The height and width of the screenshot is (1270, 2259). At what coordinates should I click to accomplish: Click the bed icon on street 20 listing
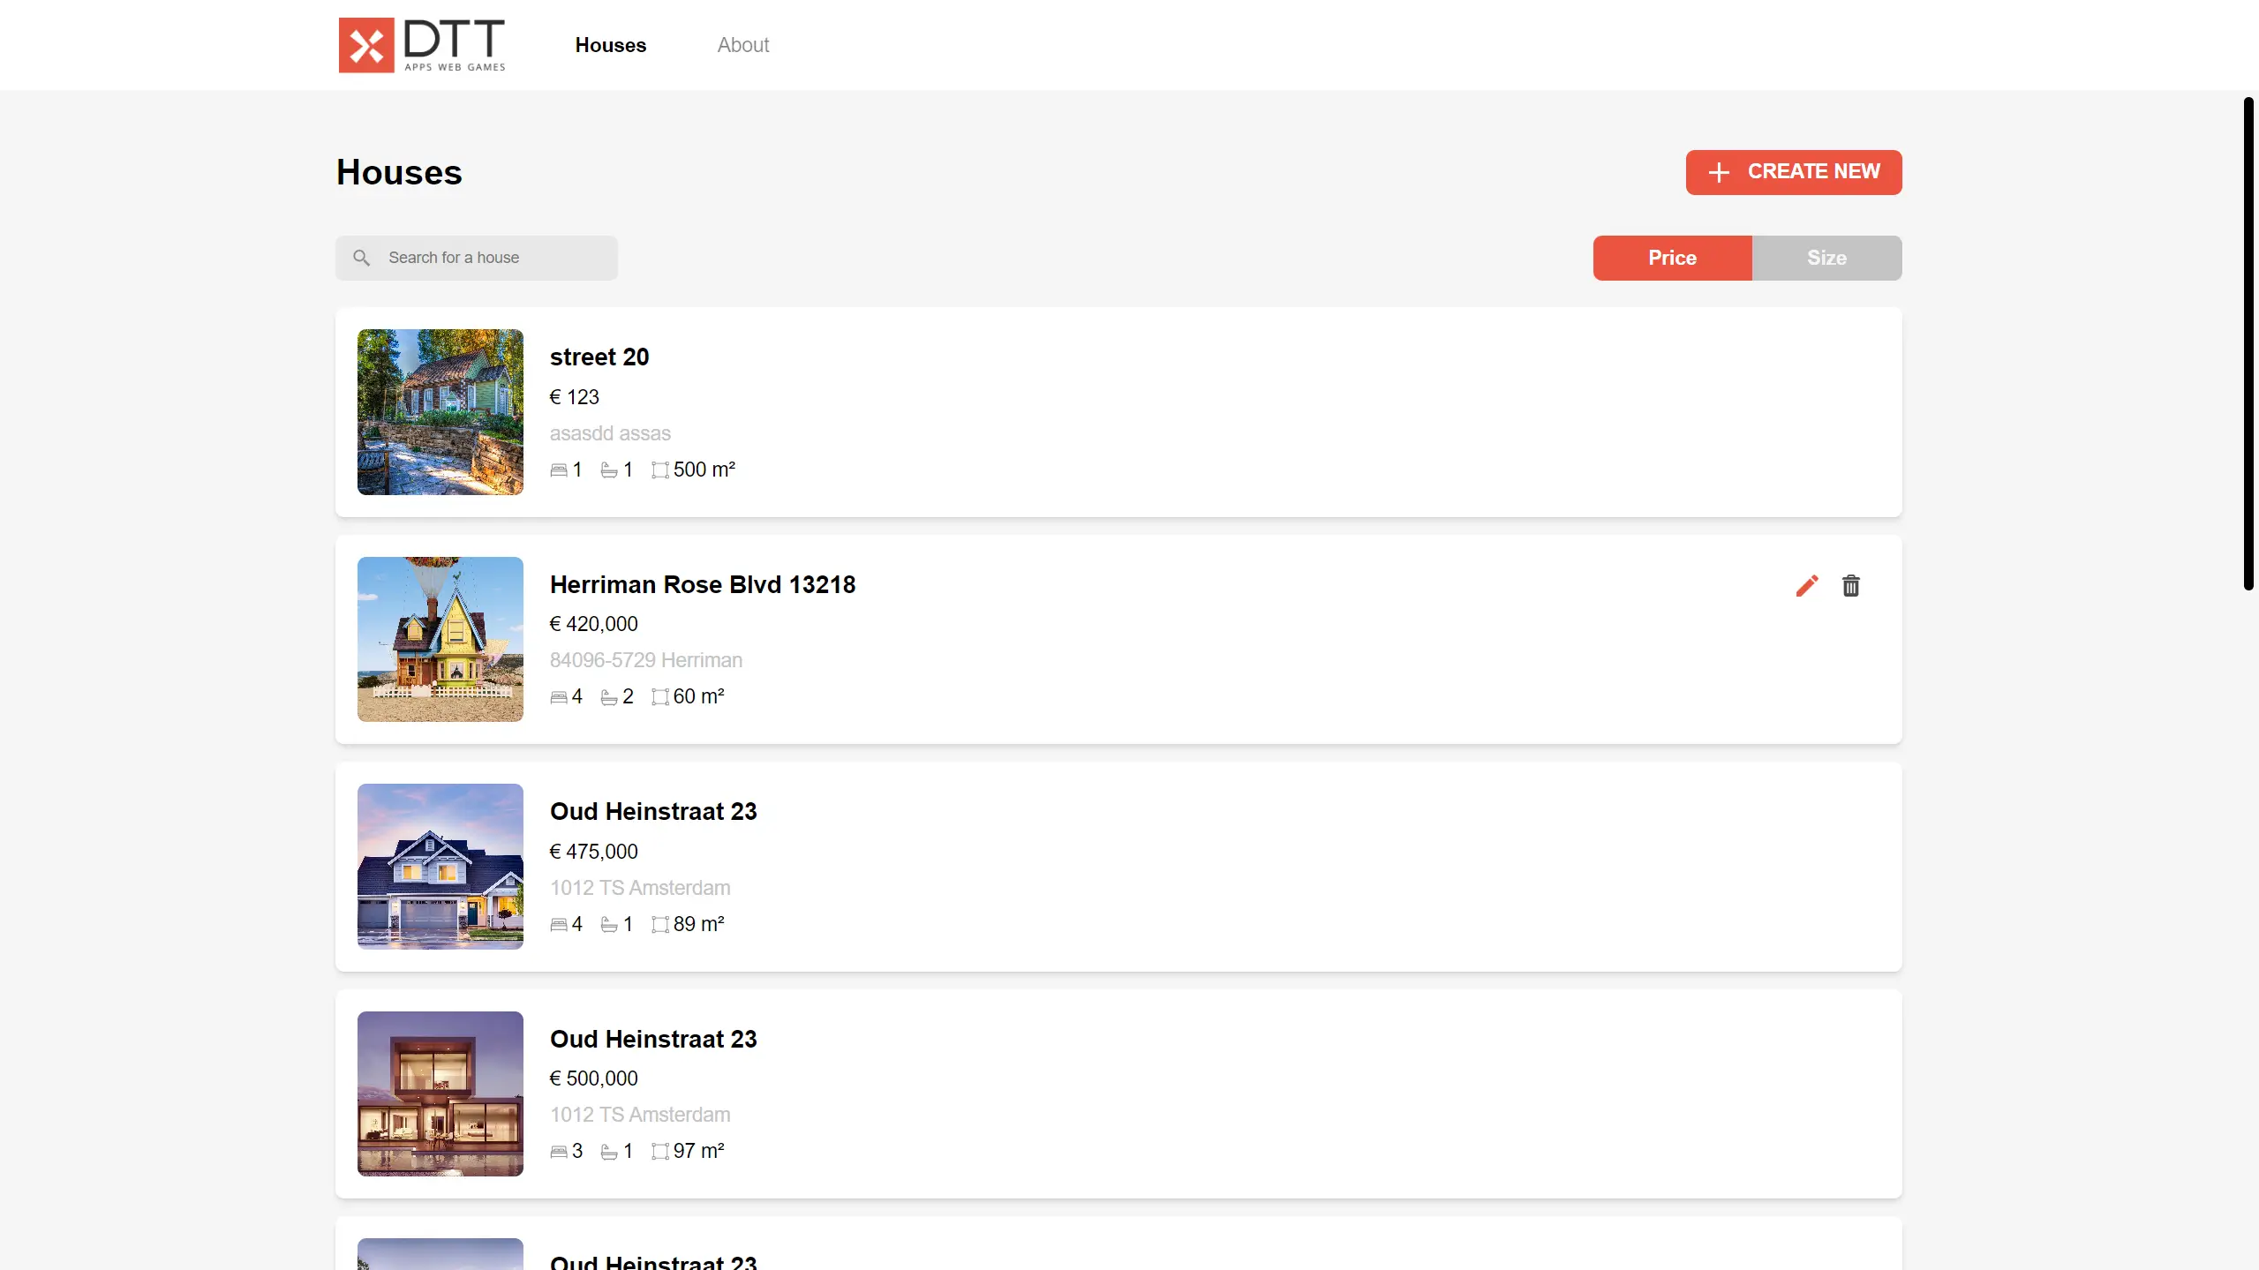(x=559, y=470)
